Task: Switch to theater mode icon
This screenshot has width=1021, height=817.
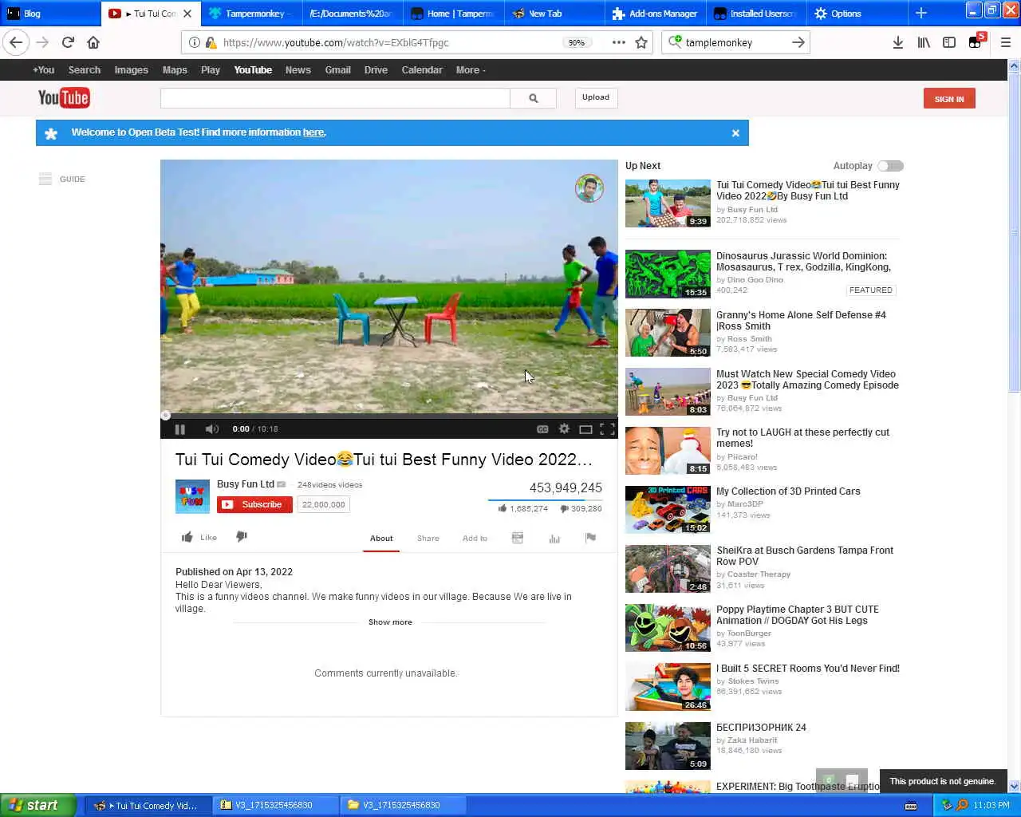Action: tap(585, 429)
